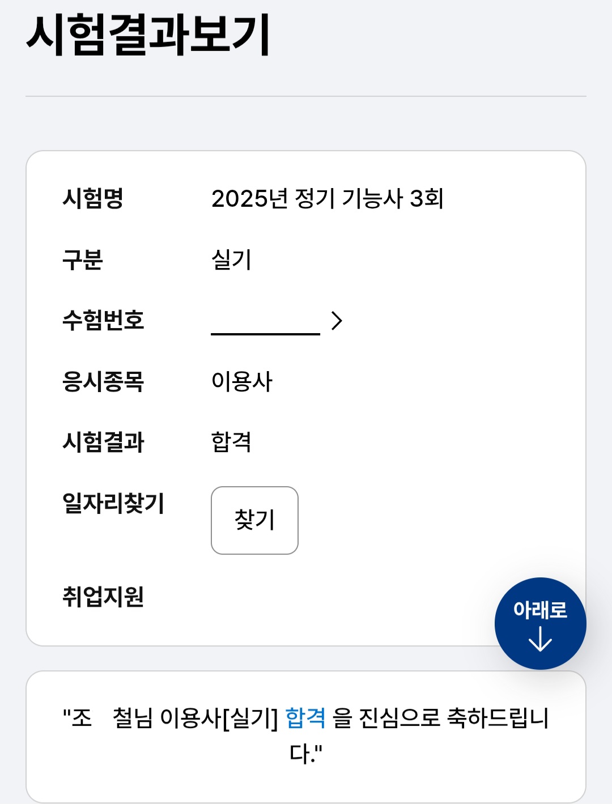Click the 찾기 job search button
Image resolution: width=612 pixels, height=804 pixels.
[254, 520]
